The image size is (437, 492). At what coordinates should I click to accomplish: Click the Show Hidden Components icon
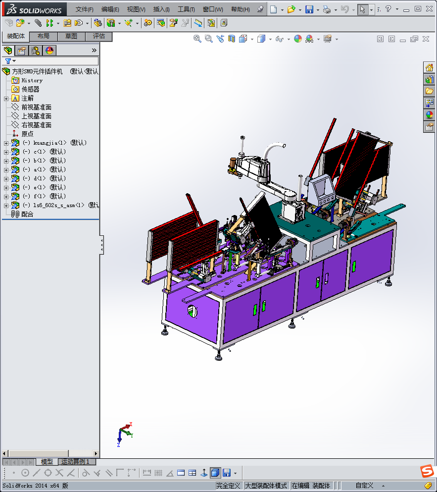(x=97, y=23)
